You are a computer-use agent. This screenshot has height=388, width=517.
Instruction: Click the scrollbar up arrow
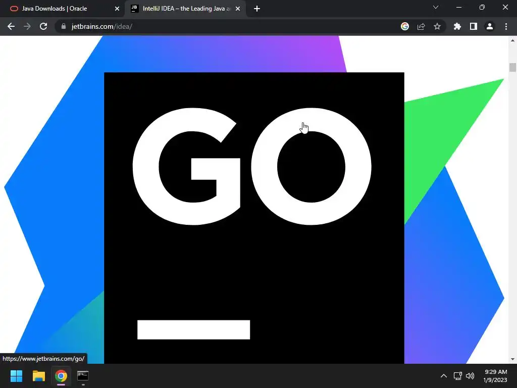[x=512, y=40]
